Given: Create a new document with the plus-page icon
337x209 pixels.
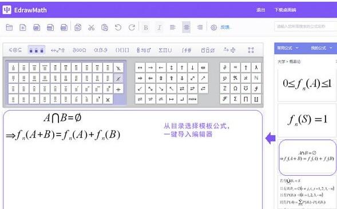Looking at the screenshot, I should (x=23, y=27).
